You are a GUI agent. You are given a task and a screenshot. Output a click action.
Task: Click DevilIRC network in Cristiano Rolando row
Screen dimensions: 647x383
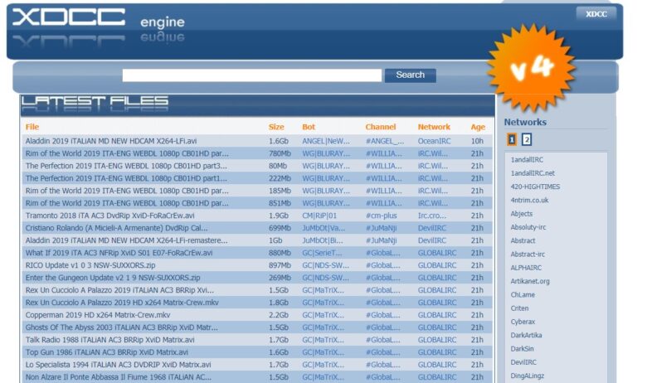tap(432, 228)
